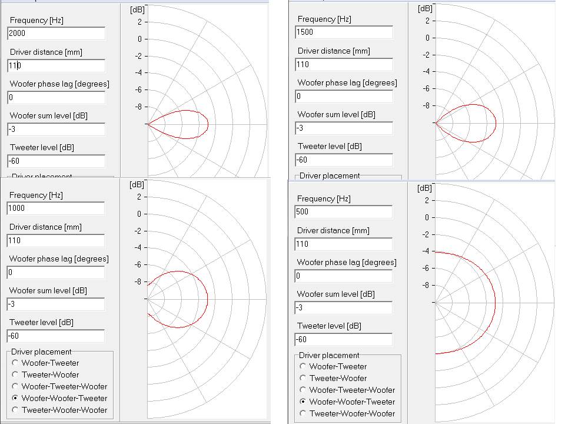Click Woofer sum level field in 2000 Hz panel
The width and height of the screenshot is (565, 424).
pos(56,129)
